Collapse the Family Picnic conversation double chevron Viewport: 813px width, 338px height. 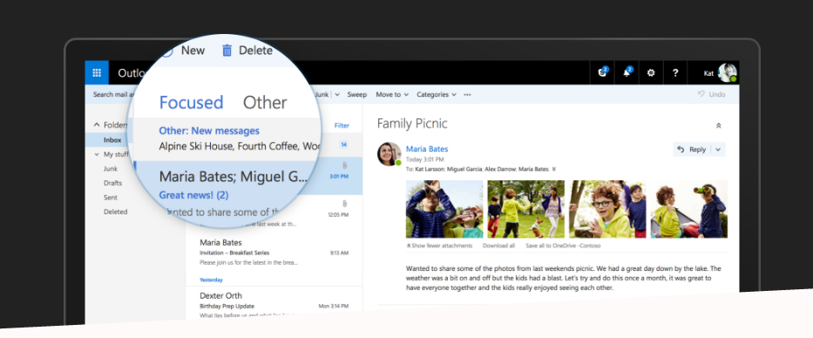[x=719, y=125]
